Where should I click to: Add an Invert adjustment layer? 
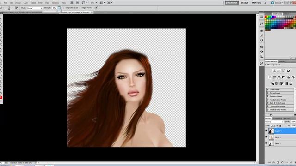click(x=272, y=83)
